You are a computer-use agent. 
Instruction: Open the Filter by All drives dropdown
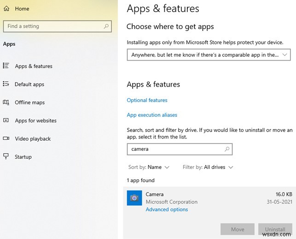tap(208, 167)
